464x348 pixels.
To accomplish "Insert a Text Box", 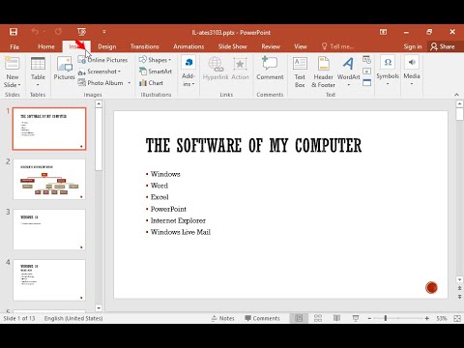I will [300, 72].
